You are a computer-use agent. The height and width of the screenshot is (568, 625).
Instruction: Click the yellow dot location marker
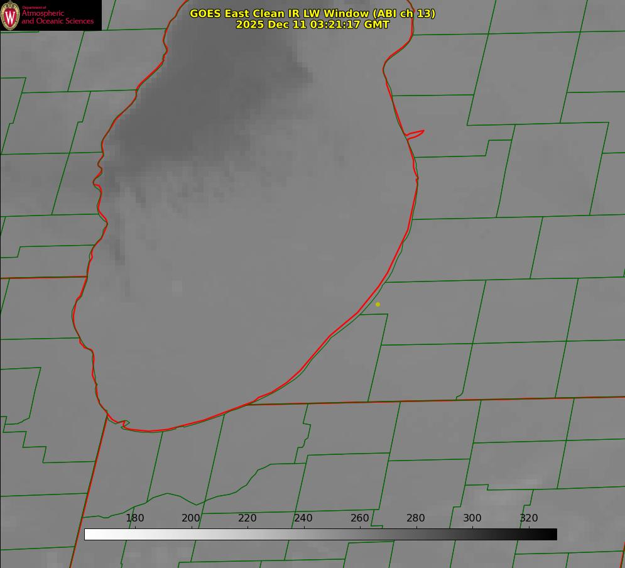(x=378, y=304)
